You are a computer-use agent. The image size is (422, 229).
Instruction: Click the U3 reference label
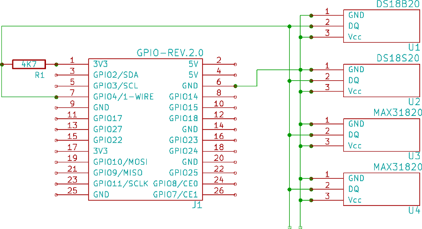coord(414,156)
